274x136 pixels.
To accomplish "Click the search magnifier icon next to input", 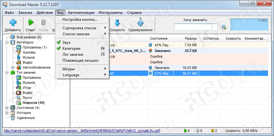I will (224, 27).
